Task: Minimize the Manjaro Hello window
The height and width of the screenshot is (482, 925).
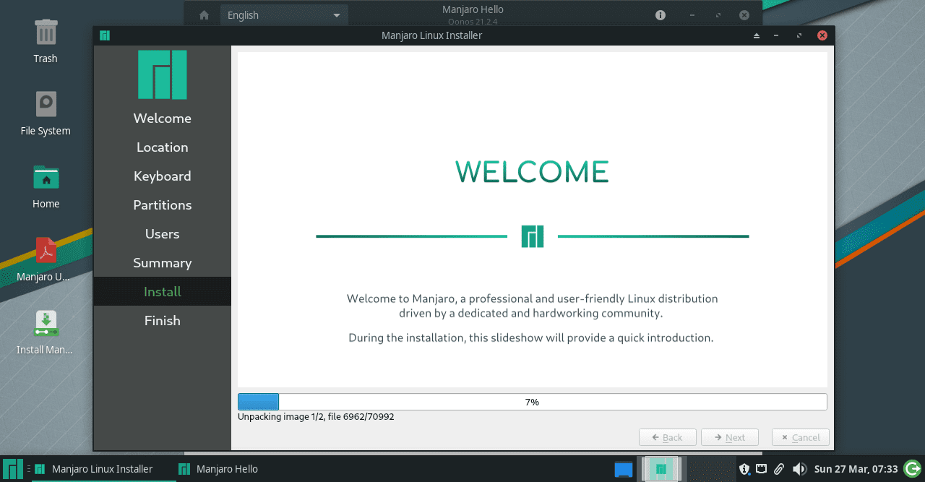Action: coord(692,15)
